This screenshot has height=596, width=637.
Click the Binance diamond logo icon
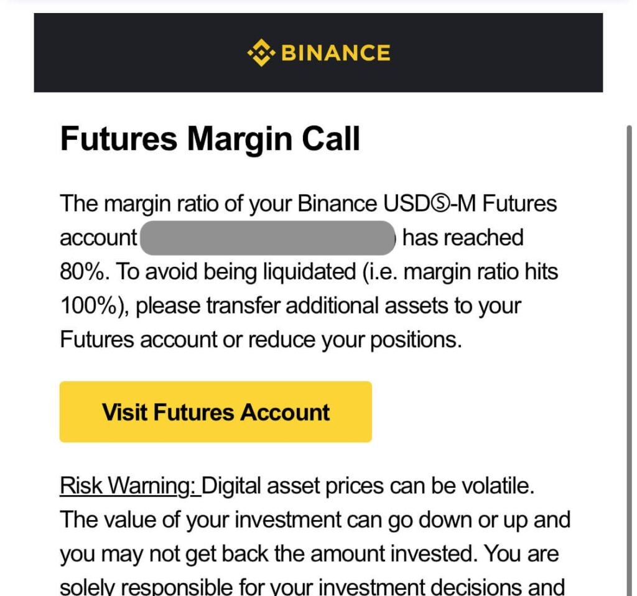point(261,53)
